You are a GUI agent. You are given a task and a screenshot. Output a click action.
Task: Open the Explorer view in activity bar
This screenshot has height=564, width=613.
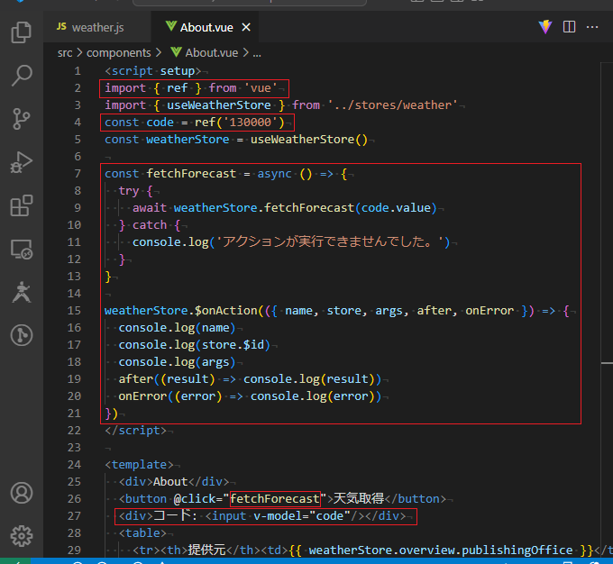[21, 32]
